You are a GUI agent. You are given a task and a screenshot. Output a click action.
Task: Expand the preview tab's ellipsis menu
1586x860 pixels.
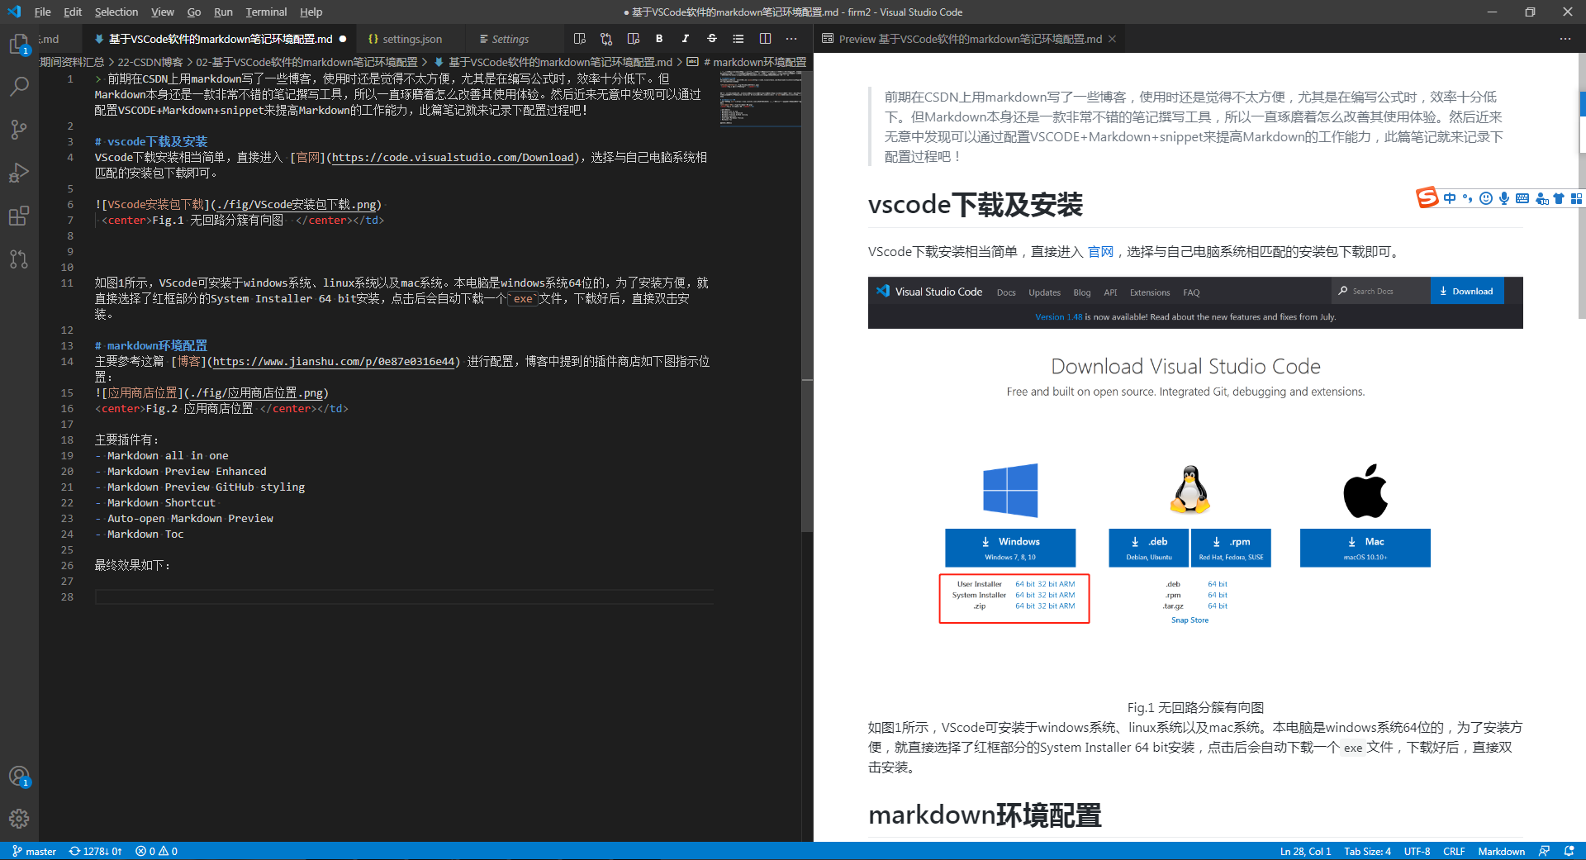(1565, 39)
